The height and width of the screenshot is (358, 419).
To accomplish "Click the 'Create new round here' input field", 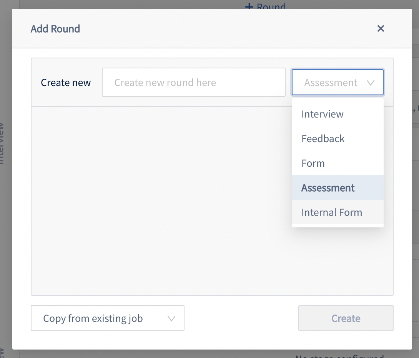I will (194, 82).
